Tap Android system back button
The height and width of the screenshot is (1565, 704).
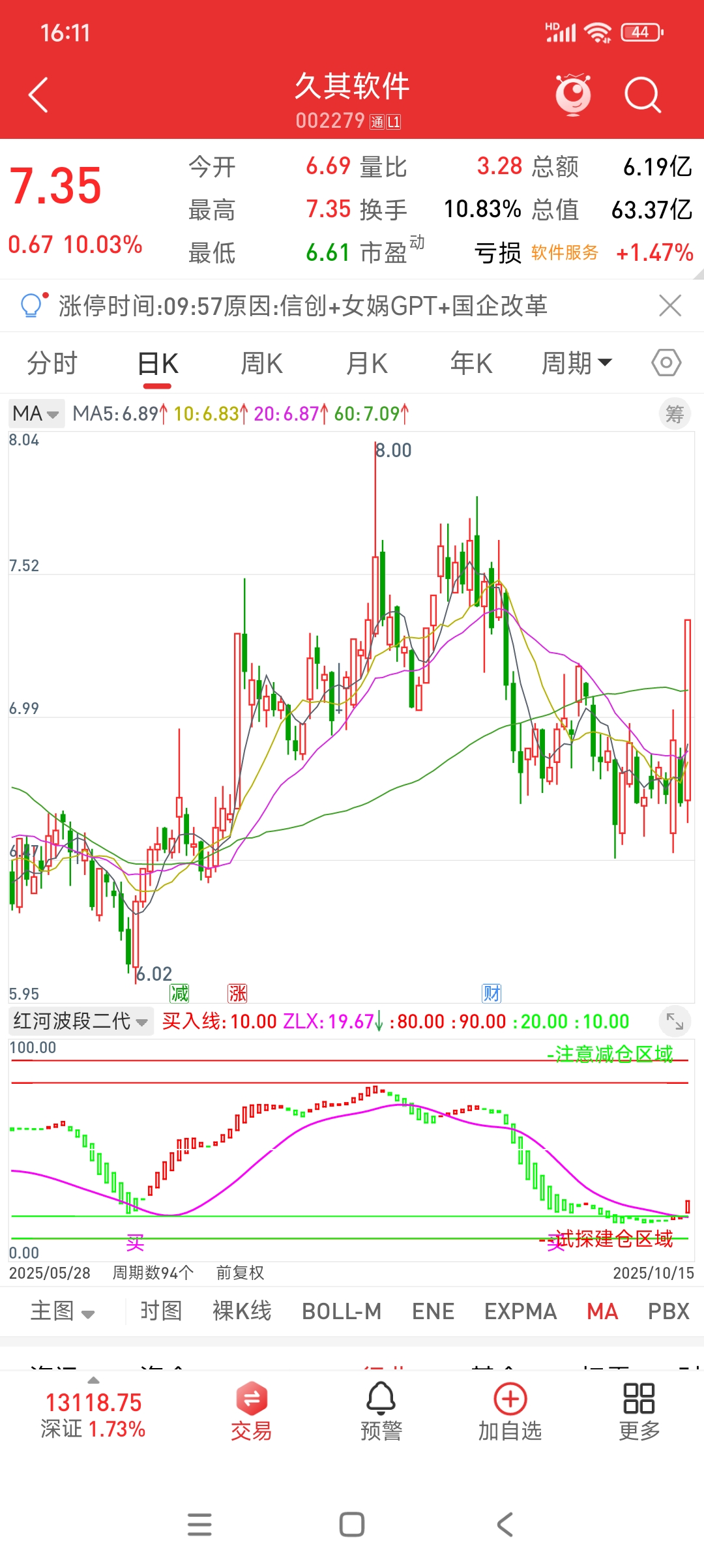(x=505, y=1525)
